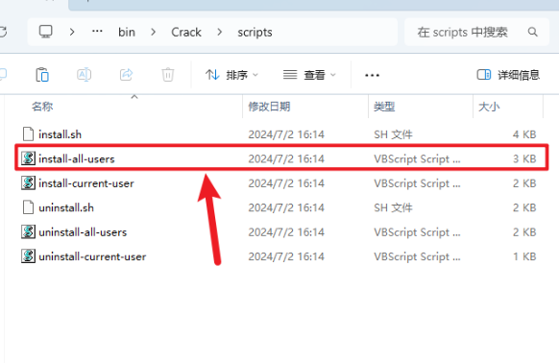Select the scripts breadcrumb segment
This screenshot has height=363, width=559.
[255, 33]
